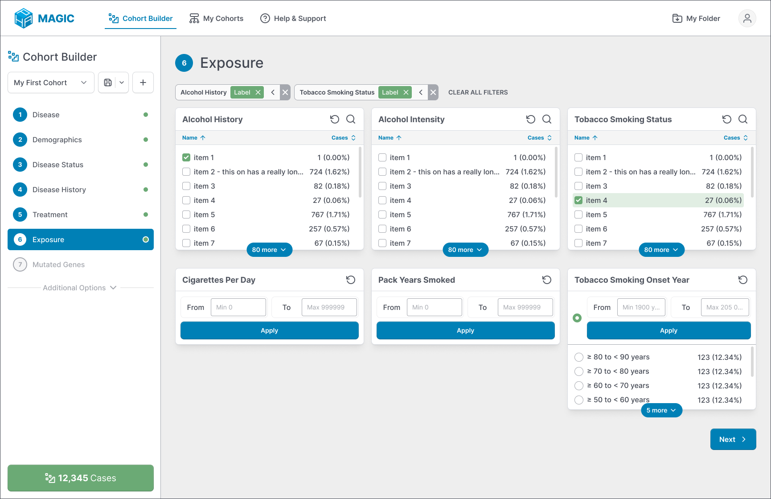This screenshot has width=771, height=499.
Task: Sort Alcohol Intensity by Cases
Action: click(x=540, y=138)
